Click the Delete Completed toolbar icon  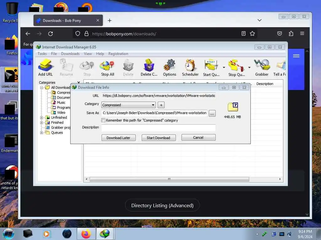[149, 67]
